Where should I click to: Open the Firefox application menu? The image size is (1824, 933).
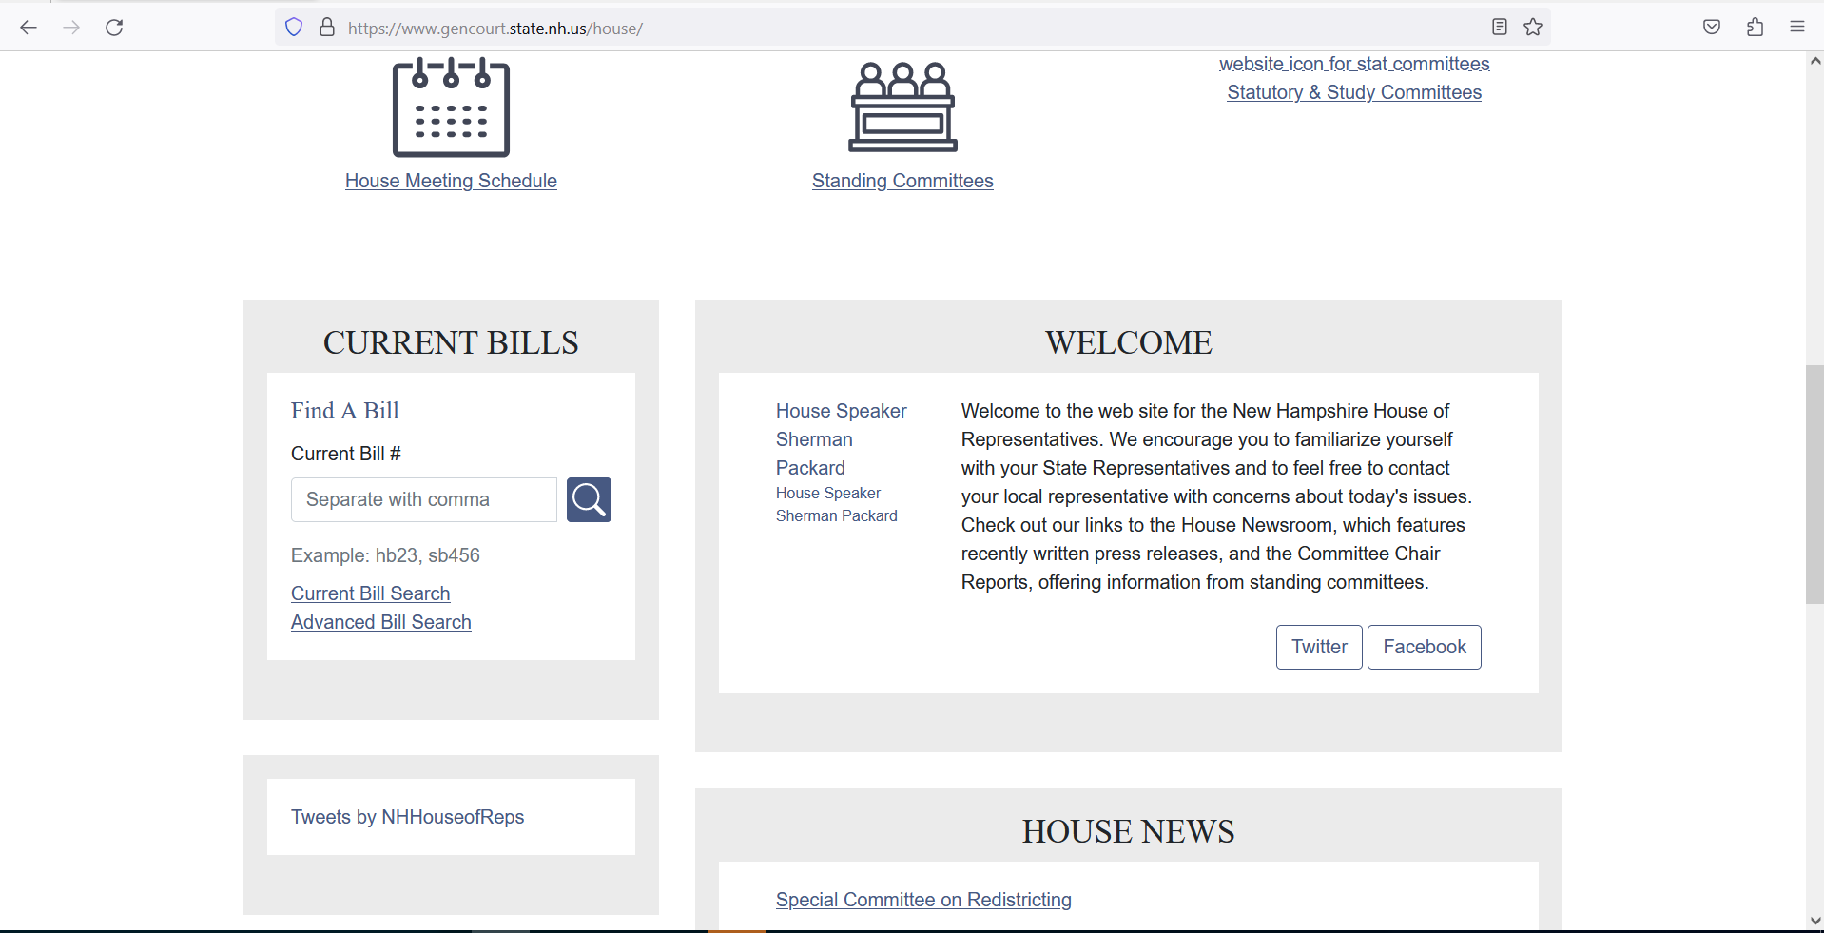(1797, 27)
